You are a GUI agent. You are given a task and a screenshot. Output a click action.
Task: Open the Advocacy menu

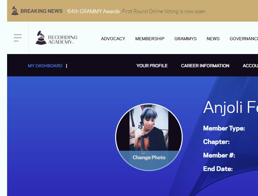[113, 39]
